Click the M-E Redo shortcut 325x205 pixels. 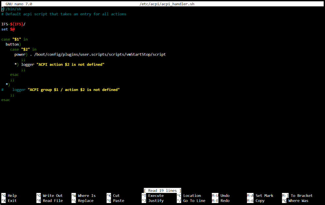click(221, 201)
